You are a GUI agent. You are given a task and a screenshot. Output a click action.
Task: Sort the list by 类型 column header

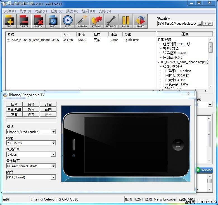click(x=139, y=34)
